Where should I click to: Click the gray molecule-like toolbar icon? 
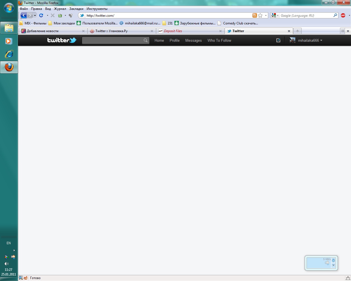[x=71, y=15]
